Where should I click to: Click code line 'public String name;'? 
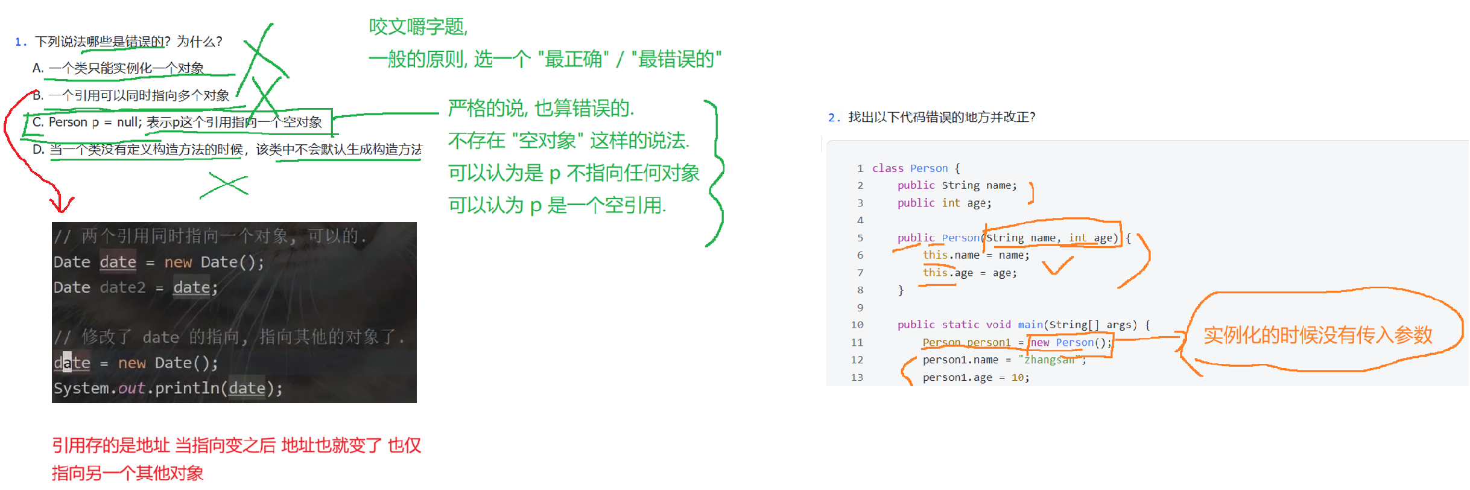coord(957,185)
